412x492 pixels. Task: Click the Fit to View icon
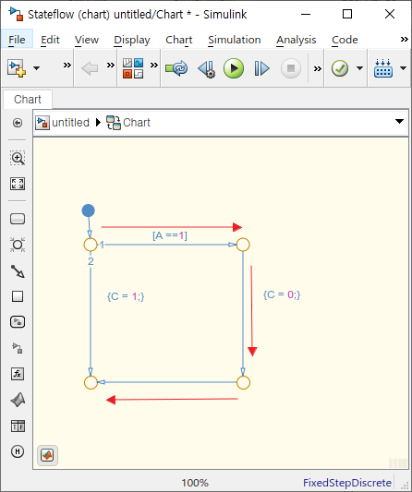click(x=18, y=184)
